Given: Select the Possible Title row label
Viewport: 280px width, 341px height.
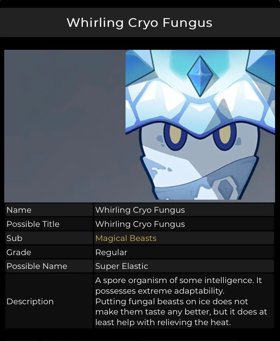Looking at the screenshot, I should point(33,224).
